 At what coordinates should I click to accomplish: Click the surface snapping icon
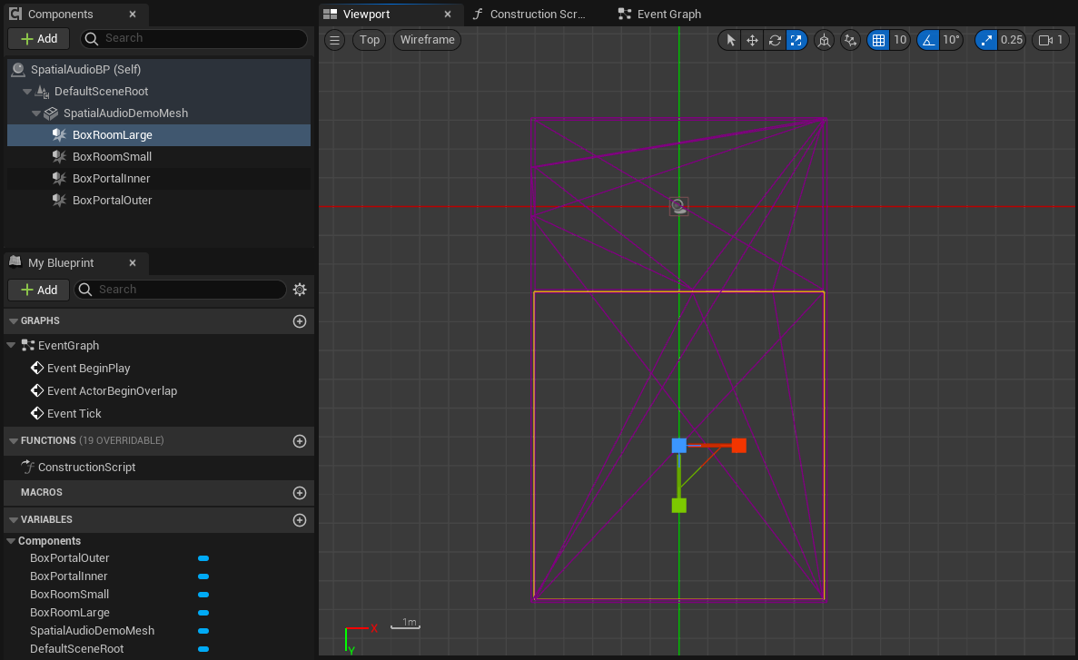[850, 40]
